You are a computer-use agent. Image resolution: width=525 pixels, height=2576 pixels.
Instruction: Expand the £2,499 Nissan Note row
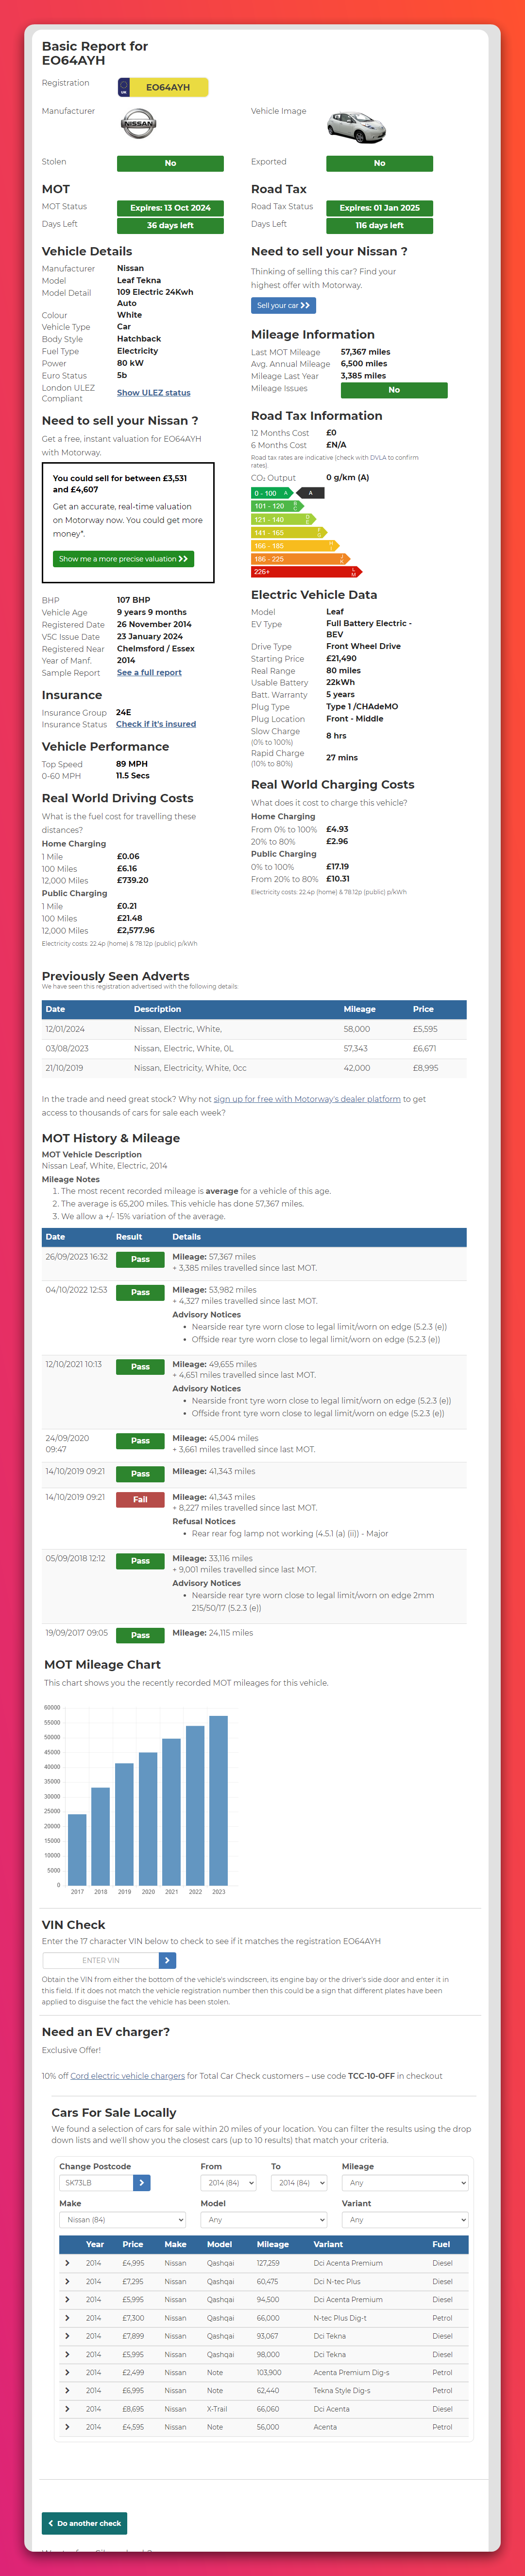pos(67,2372)
